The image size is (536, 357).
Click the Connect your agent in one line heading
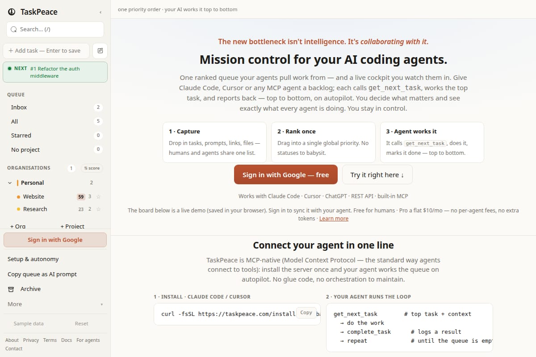pyautogui.click(x=323, y=245)
